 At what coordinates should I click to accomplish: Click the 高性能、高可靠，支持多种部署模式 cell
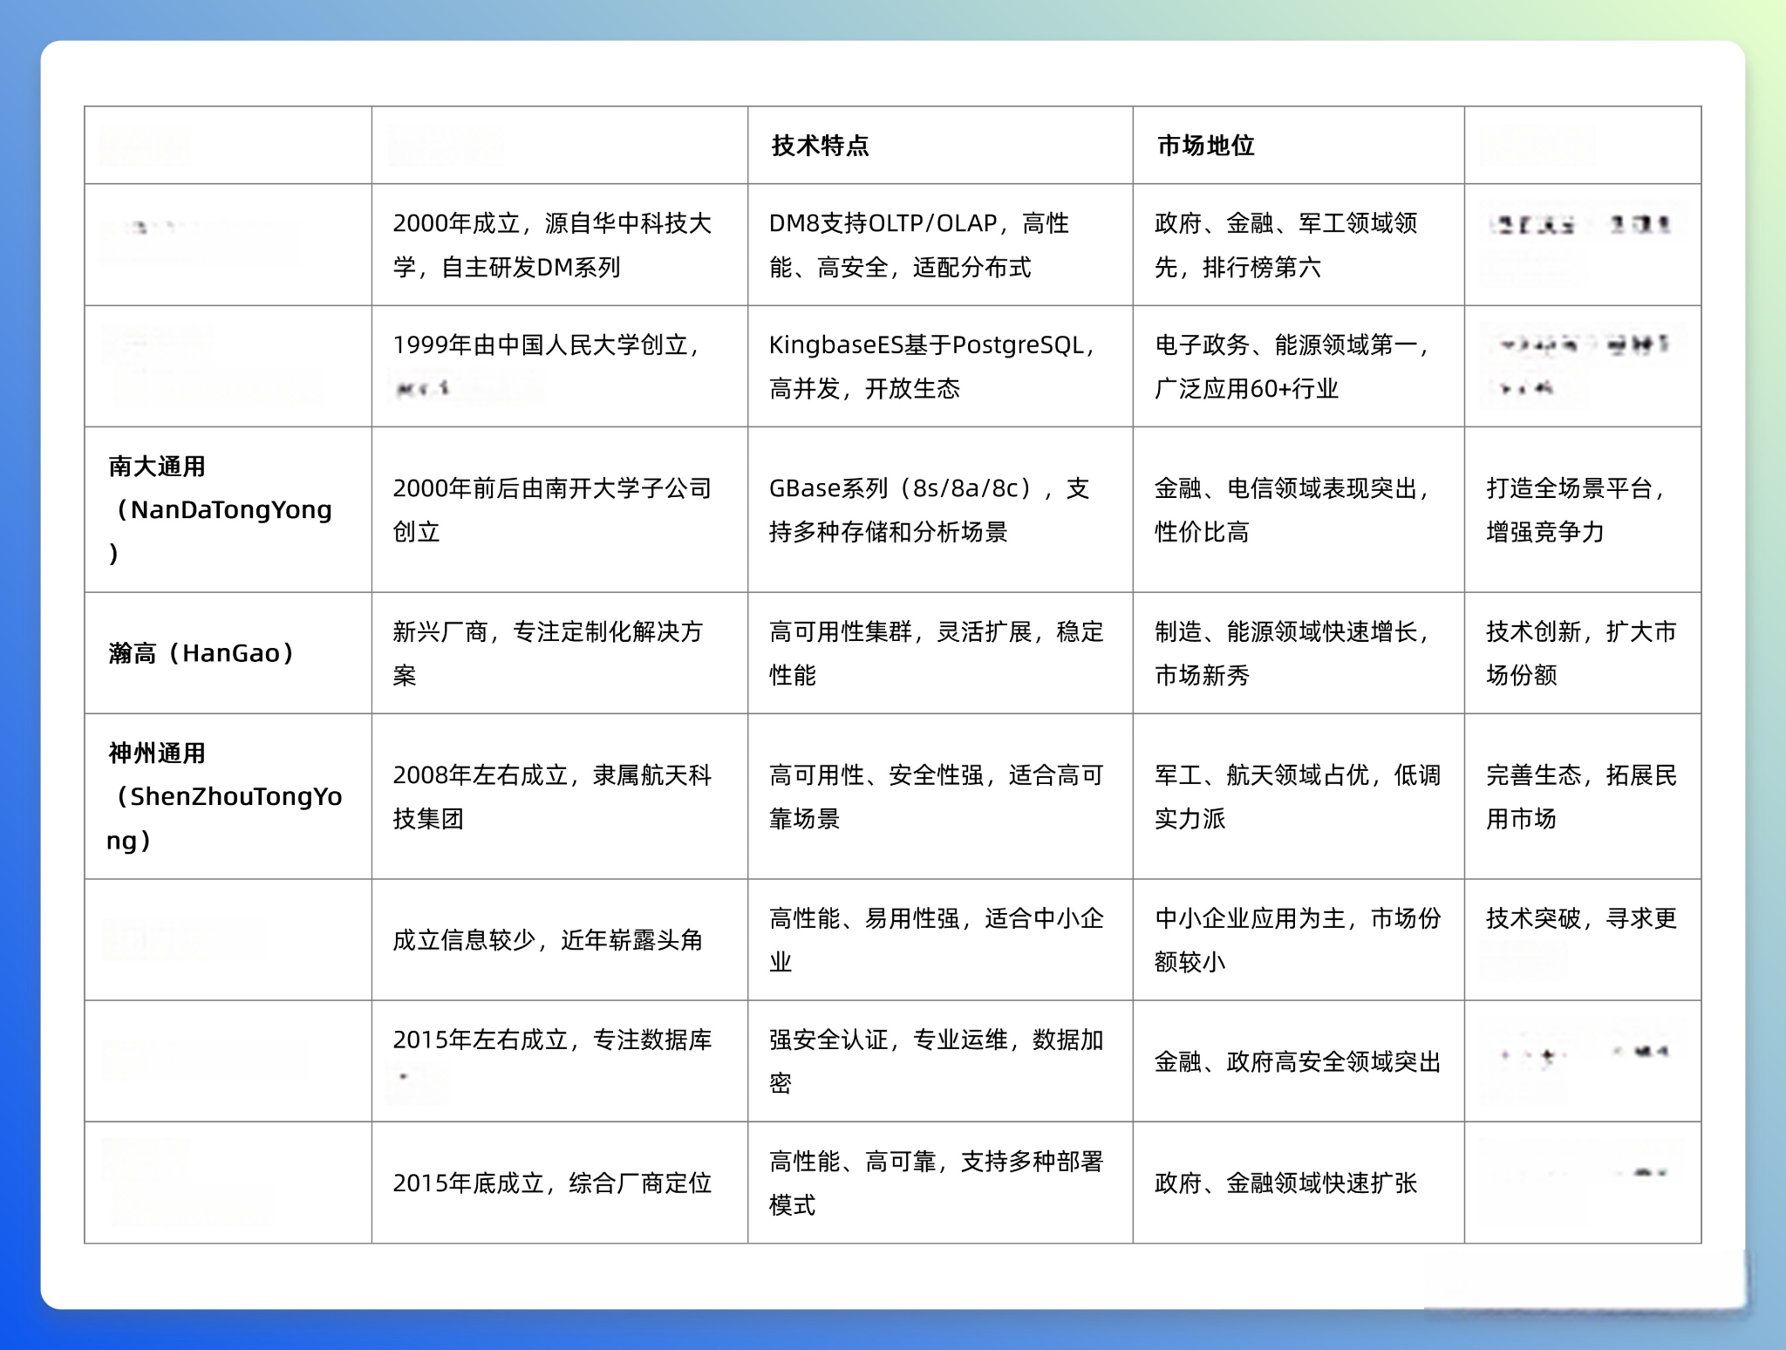pos(940,1183)
